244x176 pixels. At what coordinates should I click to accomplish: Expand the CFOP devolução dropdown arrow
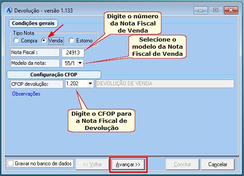coord(90,84)
